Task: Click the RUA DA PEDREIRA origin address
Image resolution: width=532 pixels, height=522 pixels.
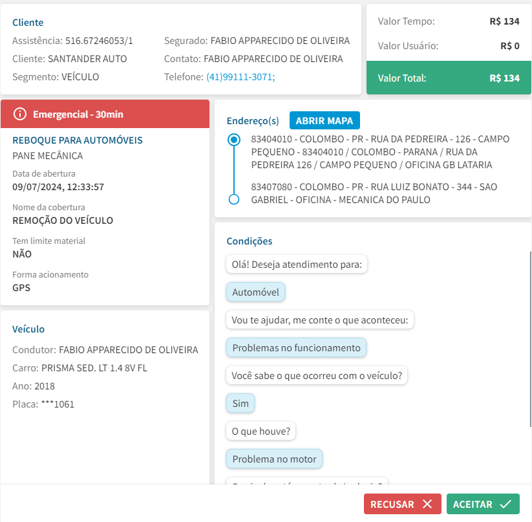Action: (371, 152)
